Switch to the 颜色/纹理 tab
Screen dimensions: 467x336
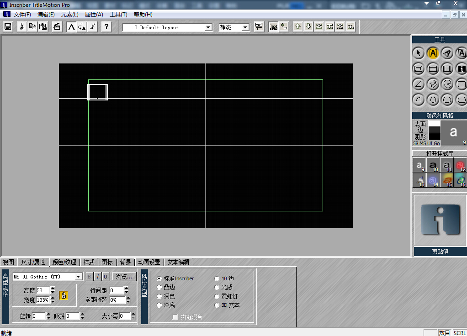(64, 262)
